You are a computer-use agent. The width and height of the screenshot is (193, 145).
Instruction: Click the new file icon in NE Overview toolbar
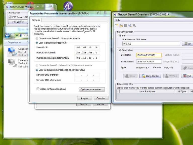tap(117, 26)
